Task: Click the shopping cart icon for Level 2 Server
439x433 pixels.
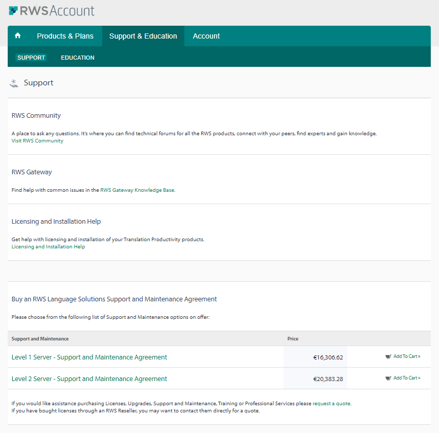Action: click(389, 378)
